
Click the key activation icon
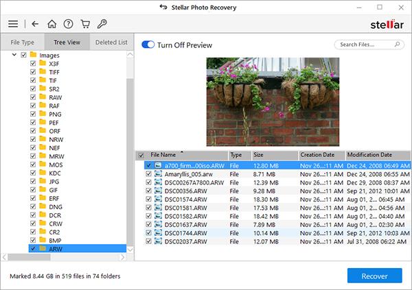(102, 24)
